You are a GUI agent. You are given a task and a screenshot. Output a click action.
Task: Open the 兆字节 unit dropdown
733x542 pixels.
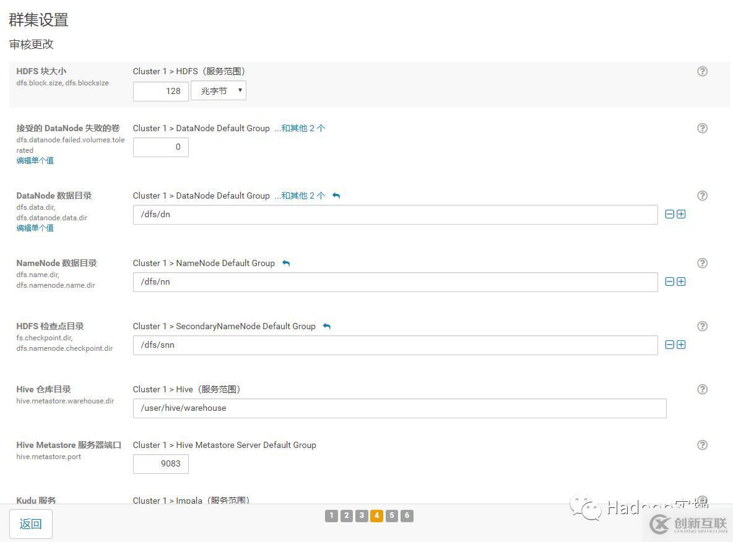[x=219, y=91]
